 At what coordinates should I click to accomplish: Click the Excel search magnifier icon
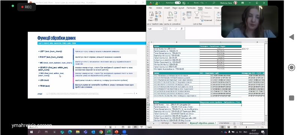pos(214,3)
